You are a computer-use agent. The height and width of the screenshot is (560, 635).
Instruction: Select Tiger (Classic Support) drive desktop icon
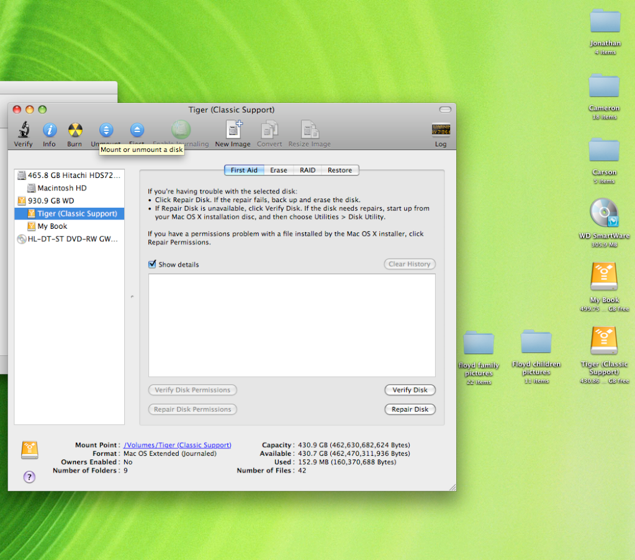click(x=604, y=341)
